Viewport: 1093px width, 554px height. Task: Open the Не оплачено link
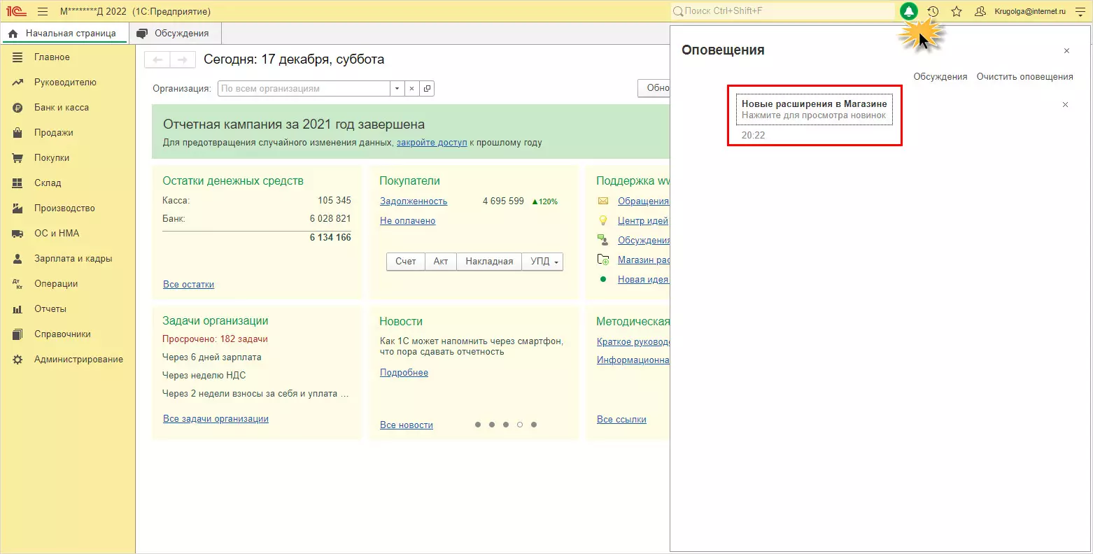pyautogui.click(x=407, y=221)
